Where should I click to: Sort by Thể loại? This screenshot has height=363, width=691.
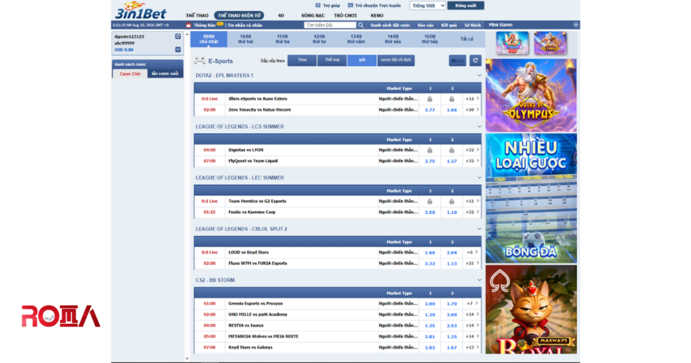coord(332,60)
